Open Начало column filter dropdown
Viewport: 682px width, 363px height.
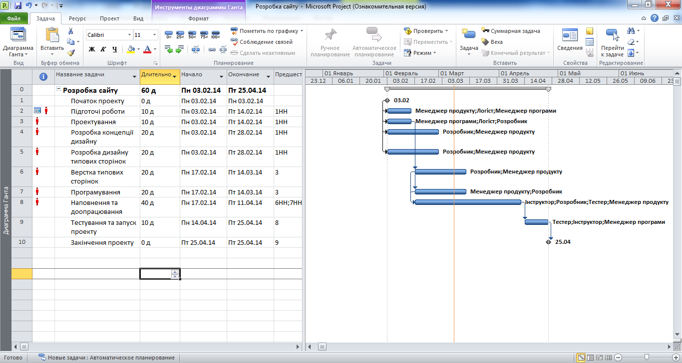[x=222, y=76]
